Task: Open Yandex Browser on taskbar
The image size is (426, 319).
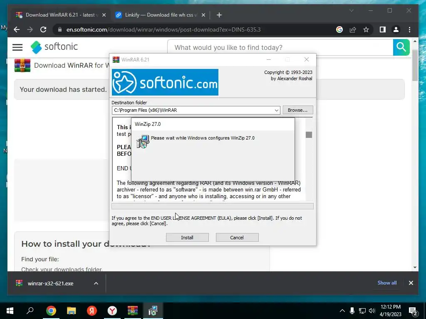Action: [x=112, y=310]
